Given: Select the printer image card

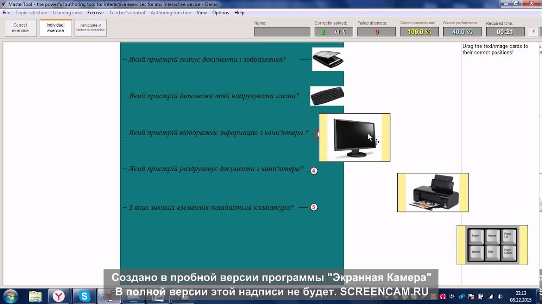Looking at the screenshot, I should pyautogui.click(x=433, y=193).
